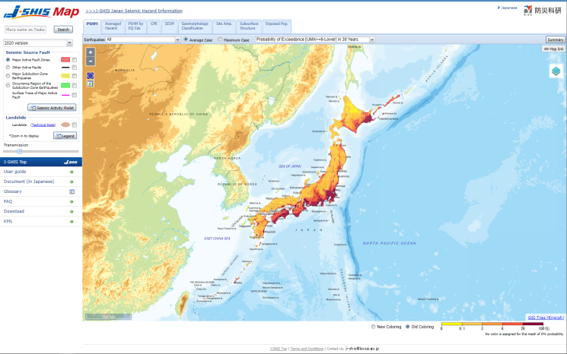Click the Seismic Activity Model button
This screenshot has width=567, height=354.
[52, 109]
